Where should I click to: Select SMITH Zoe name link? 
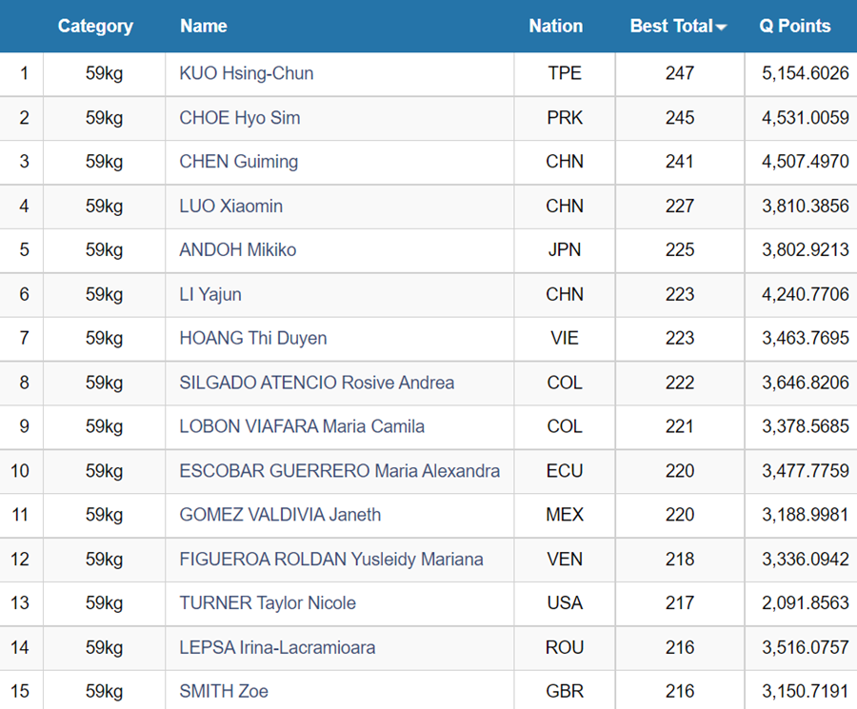(224, 691)
